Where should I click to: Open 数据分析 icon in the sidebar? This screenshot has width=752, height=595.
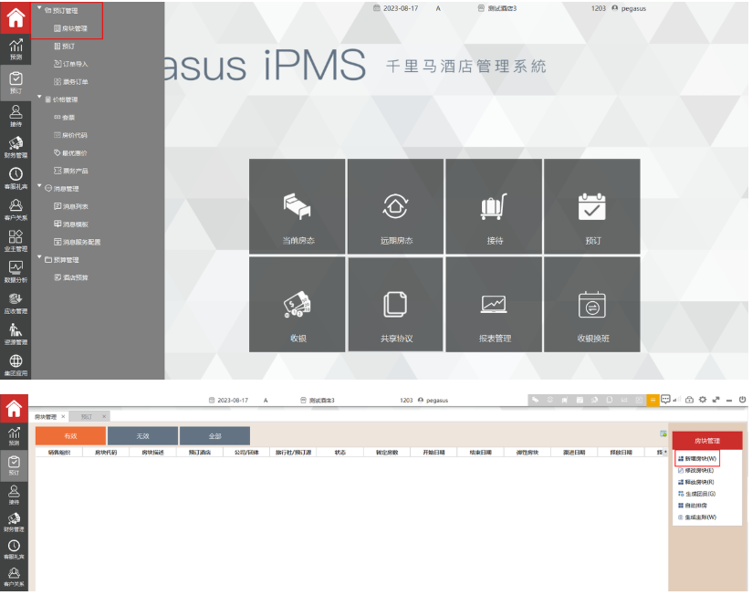click(x=16, y=271)
